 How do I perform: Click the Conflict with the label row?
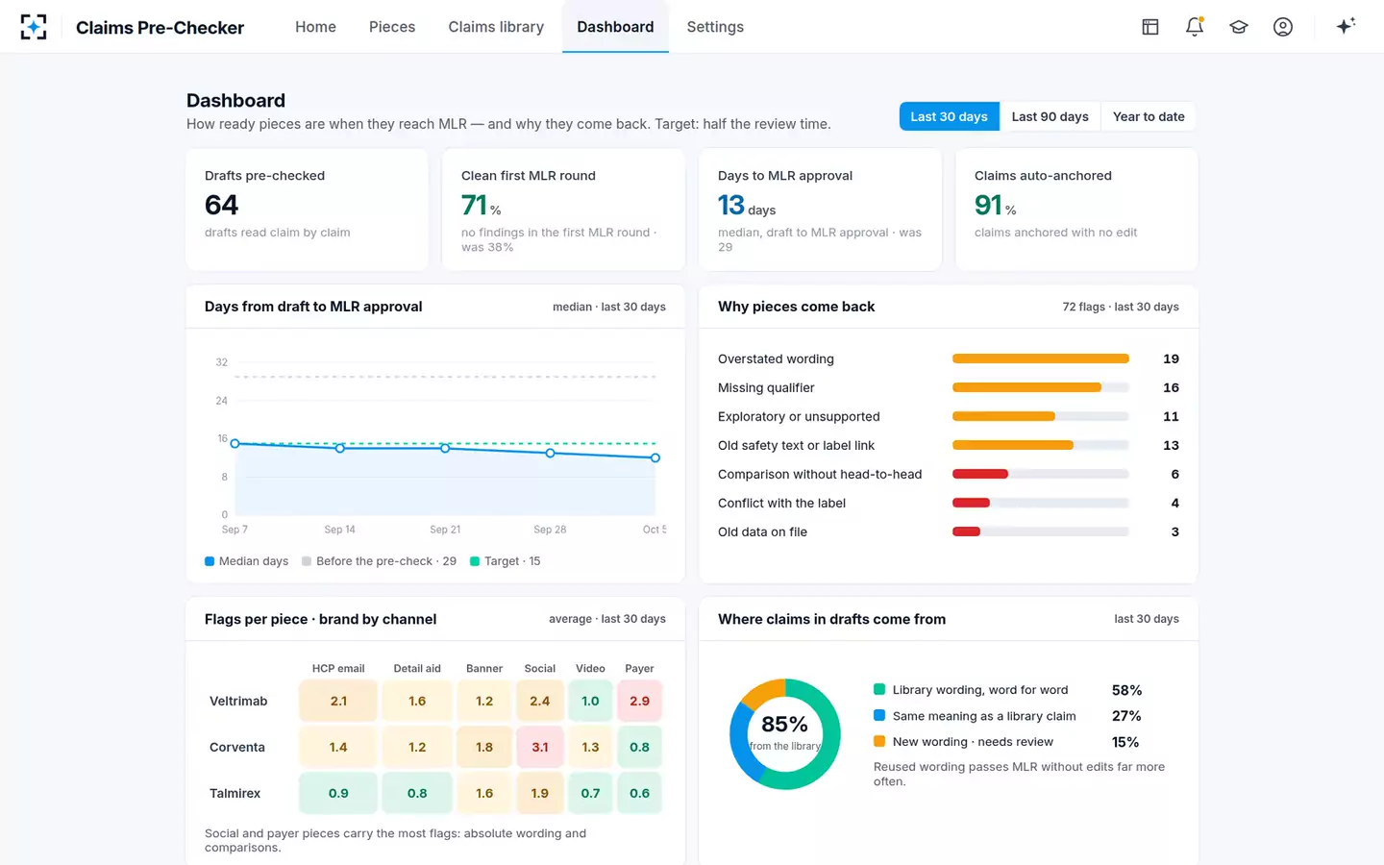pos(949,503)
